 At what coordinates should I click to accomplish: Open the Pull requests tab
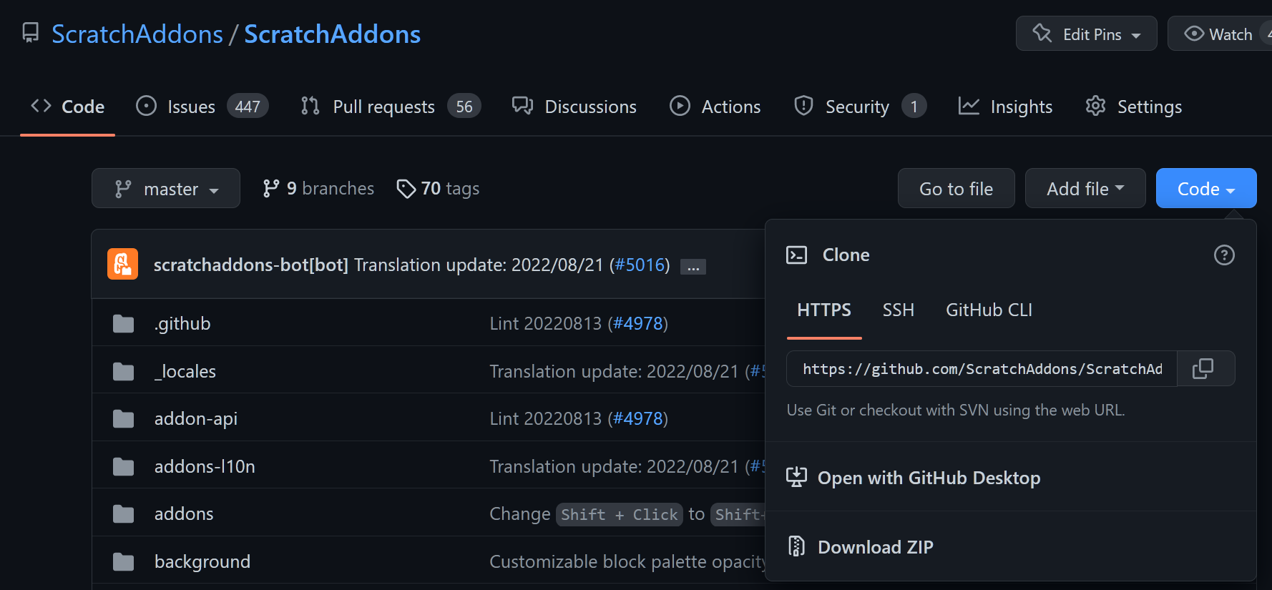coord(383,106)
